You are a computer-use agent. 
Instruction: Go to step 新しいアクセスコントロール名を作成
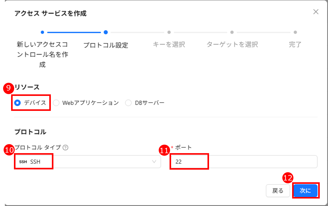pos(42,54)
